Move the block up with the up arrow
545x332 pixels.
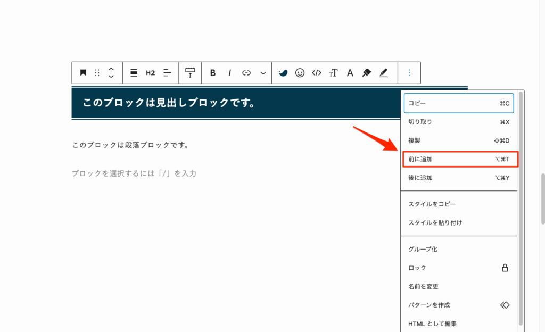click(111, 69)
